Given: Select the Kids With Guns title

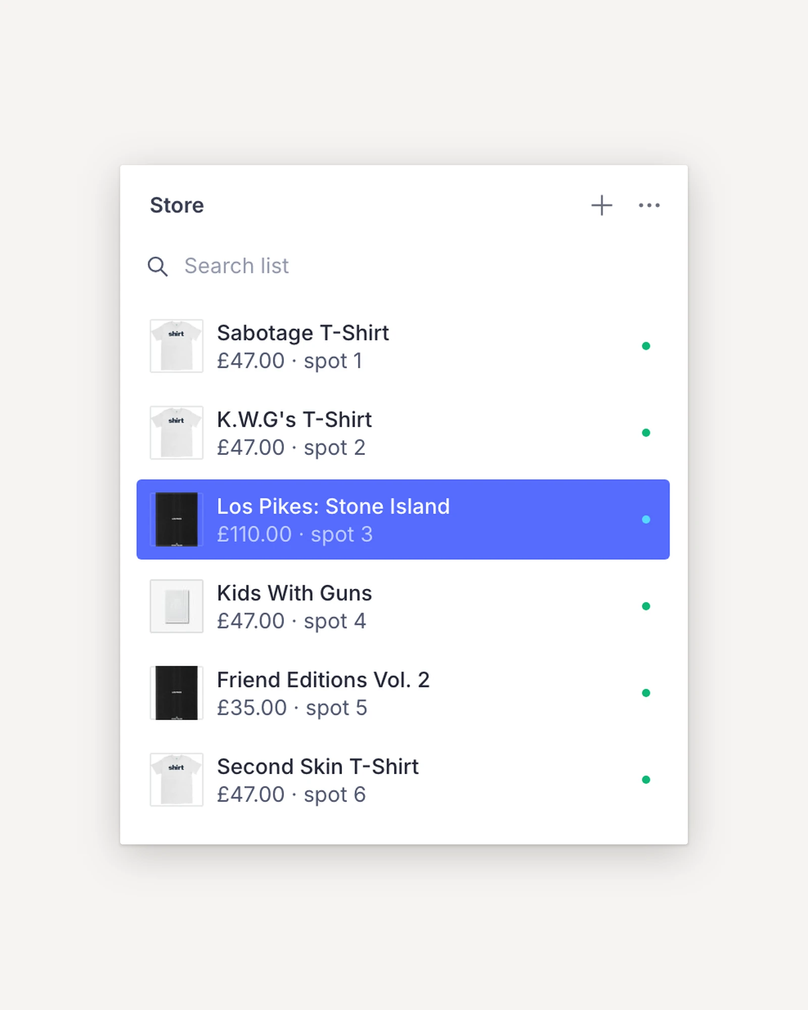Looking at the screenshot, I should tap(294, 593).
